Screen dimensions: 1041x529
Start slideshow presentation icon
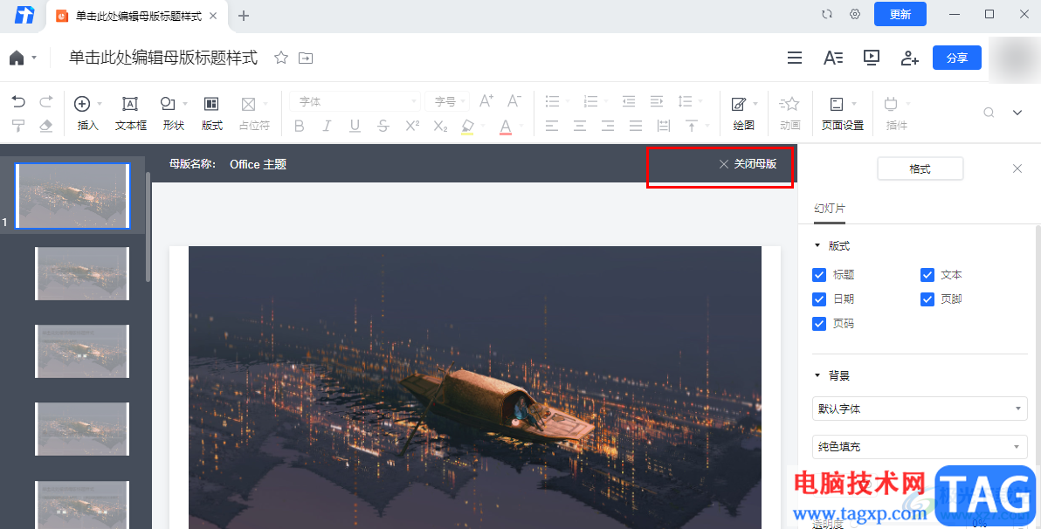pyautogui.click(x=871, y=58)
